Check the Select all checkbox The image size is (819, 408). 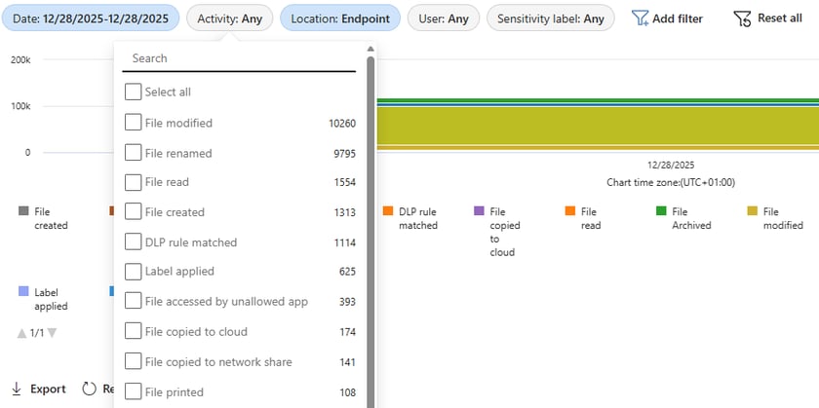[133, 92]
